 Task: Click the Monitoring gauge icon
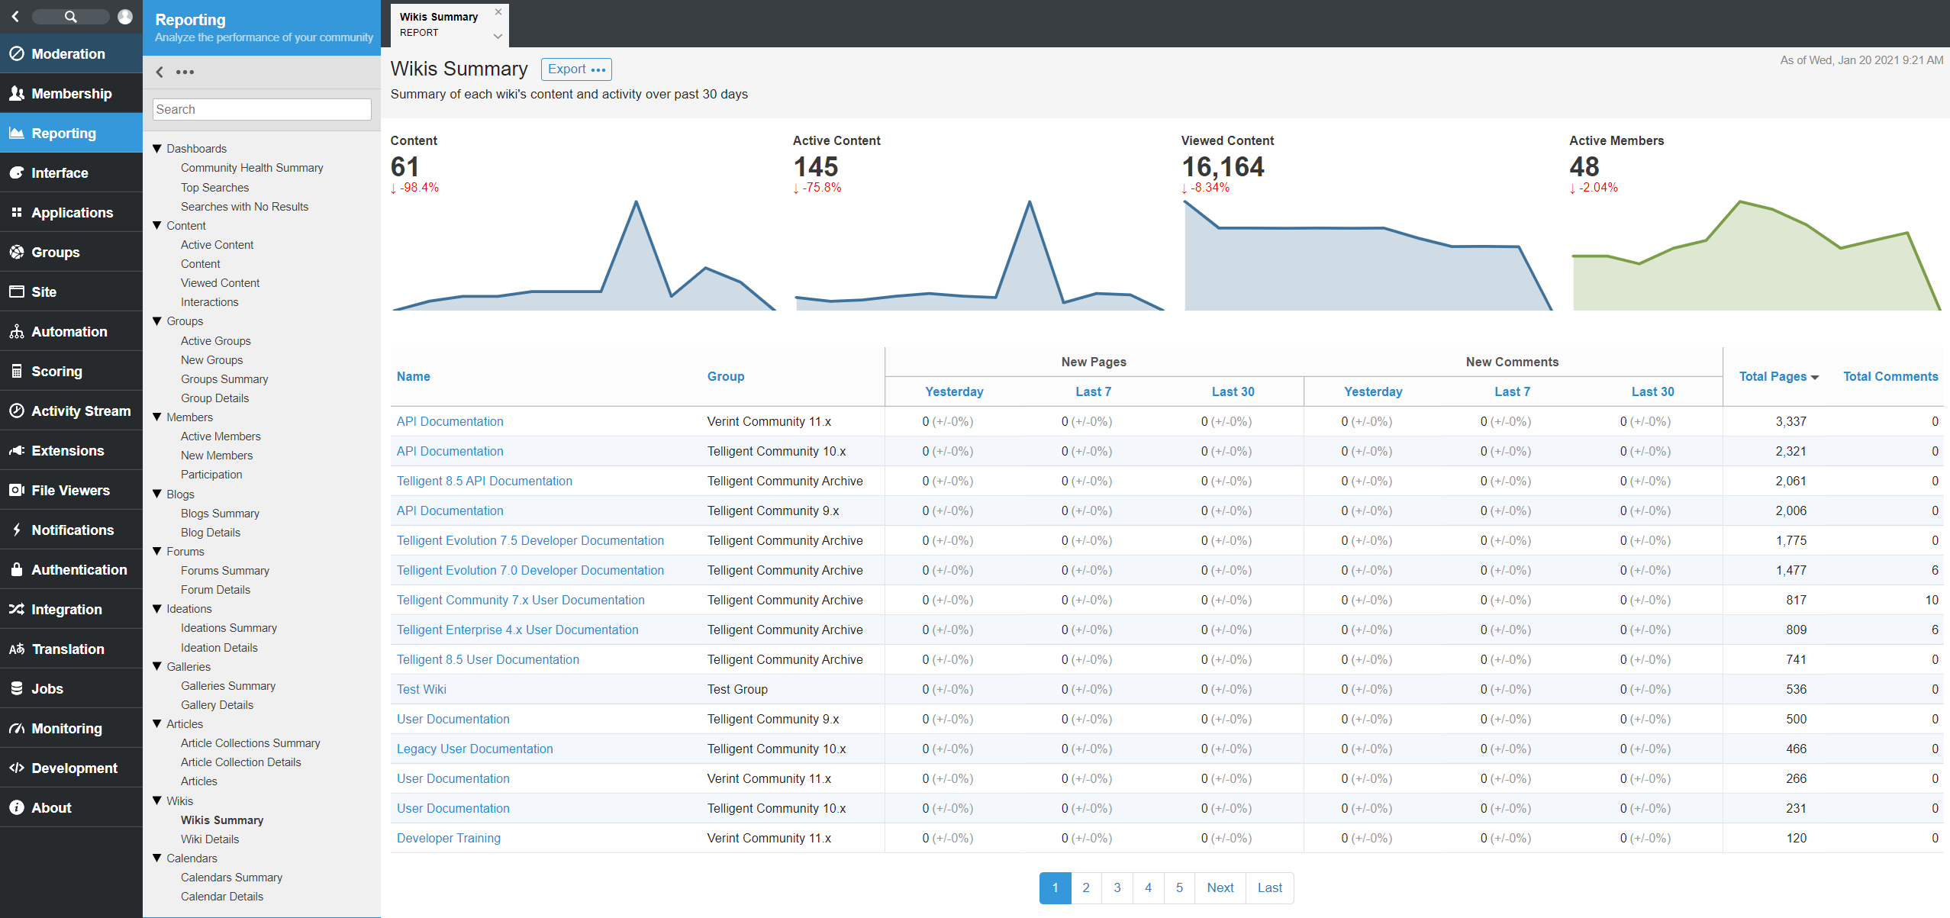[x=16, y=728]
